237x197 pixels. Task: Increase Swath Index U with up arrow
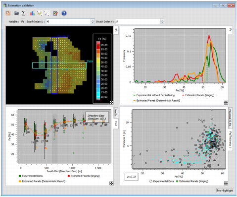[93, 20]
